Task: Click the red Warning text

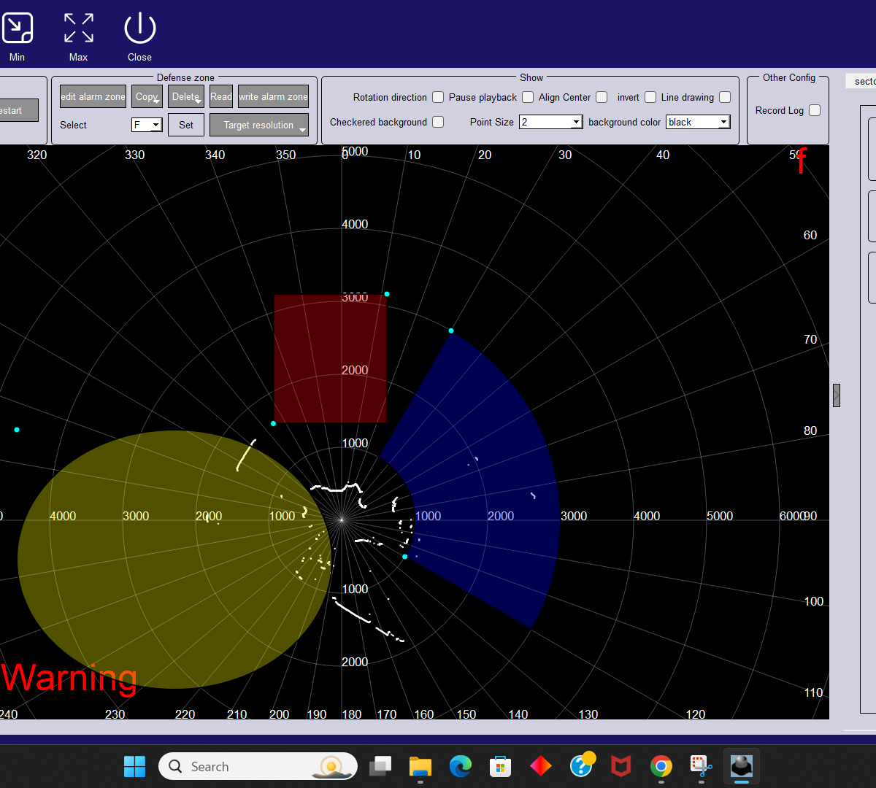Action: pos(69,678)
